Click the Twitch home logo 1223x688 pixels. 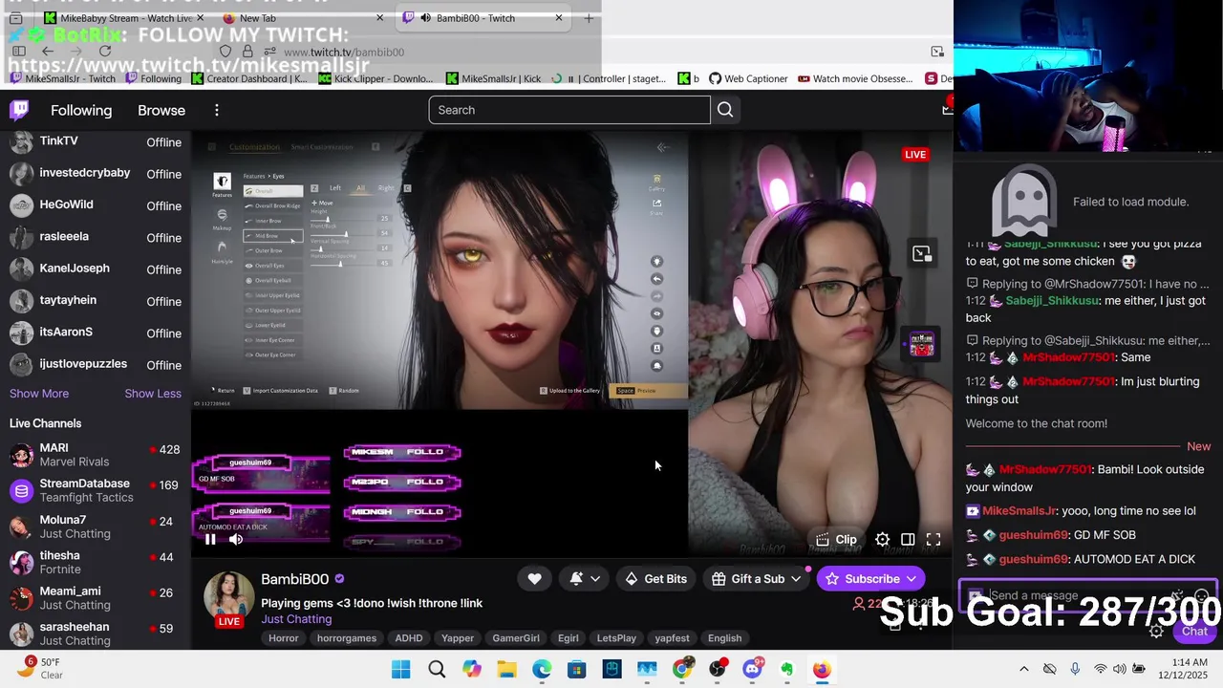point(19,110)
